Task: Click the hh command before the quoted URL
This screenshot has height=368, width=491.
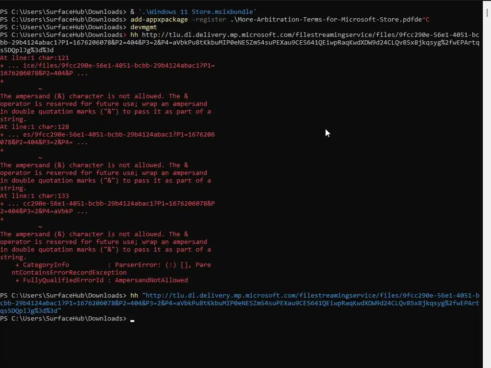Action: click(x=134, y=295)
